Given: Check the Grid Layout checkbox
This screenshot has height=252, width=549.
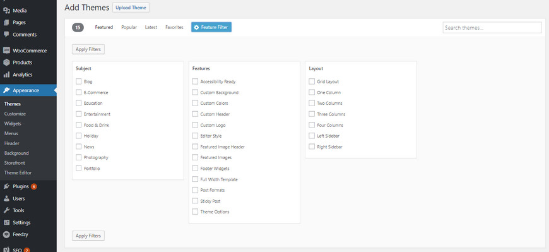Looking at the screenshot, I should point(312,81).
